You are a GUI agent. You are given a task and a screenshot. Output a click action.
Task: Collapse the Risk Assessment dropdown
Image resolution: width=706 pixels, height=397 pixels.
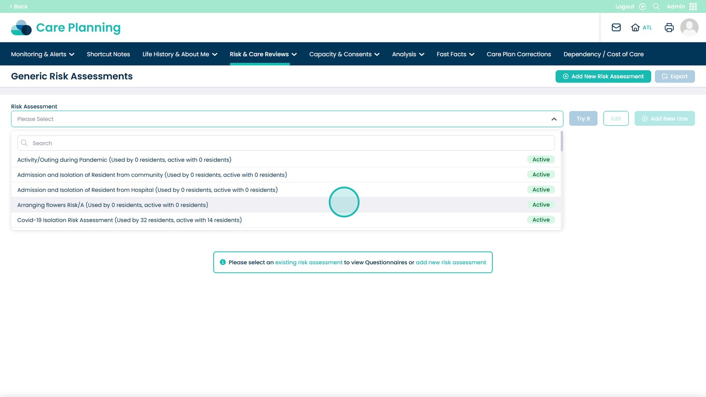554,119
